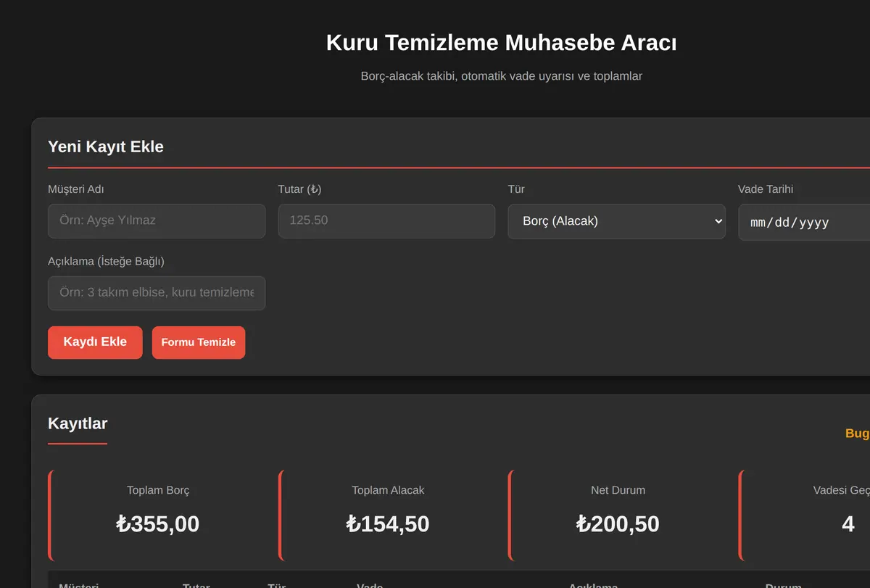Screen dimensions: 870x588
Task: Select the Net Durum value ₺200,50
Action: [618, 523]
